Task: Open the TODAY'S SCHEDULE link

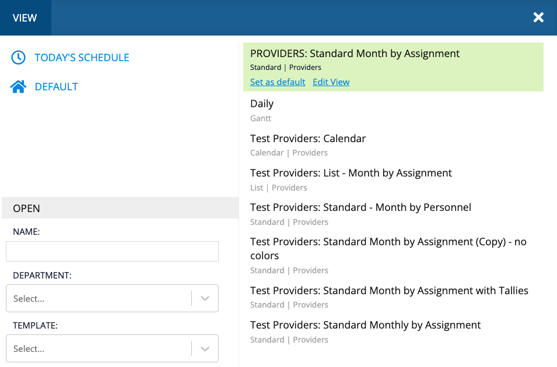Action: point(82,58)
